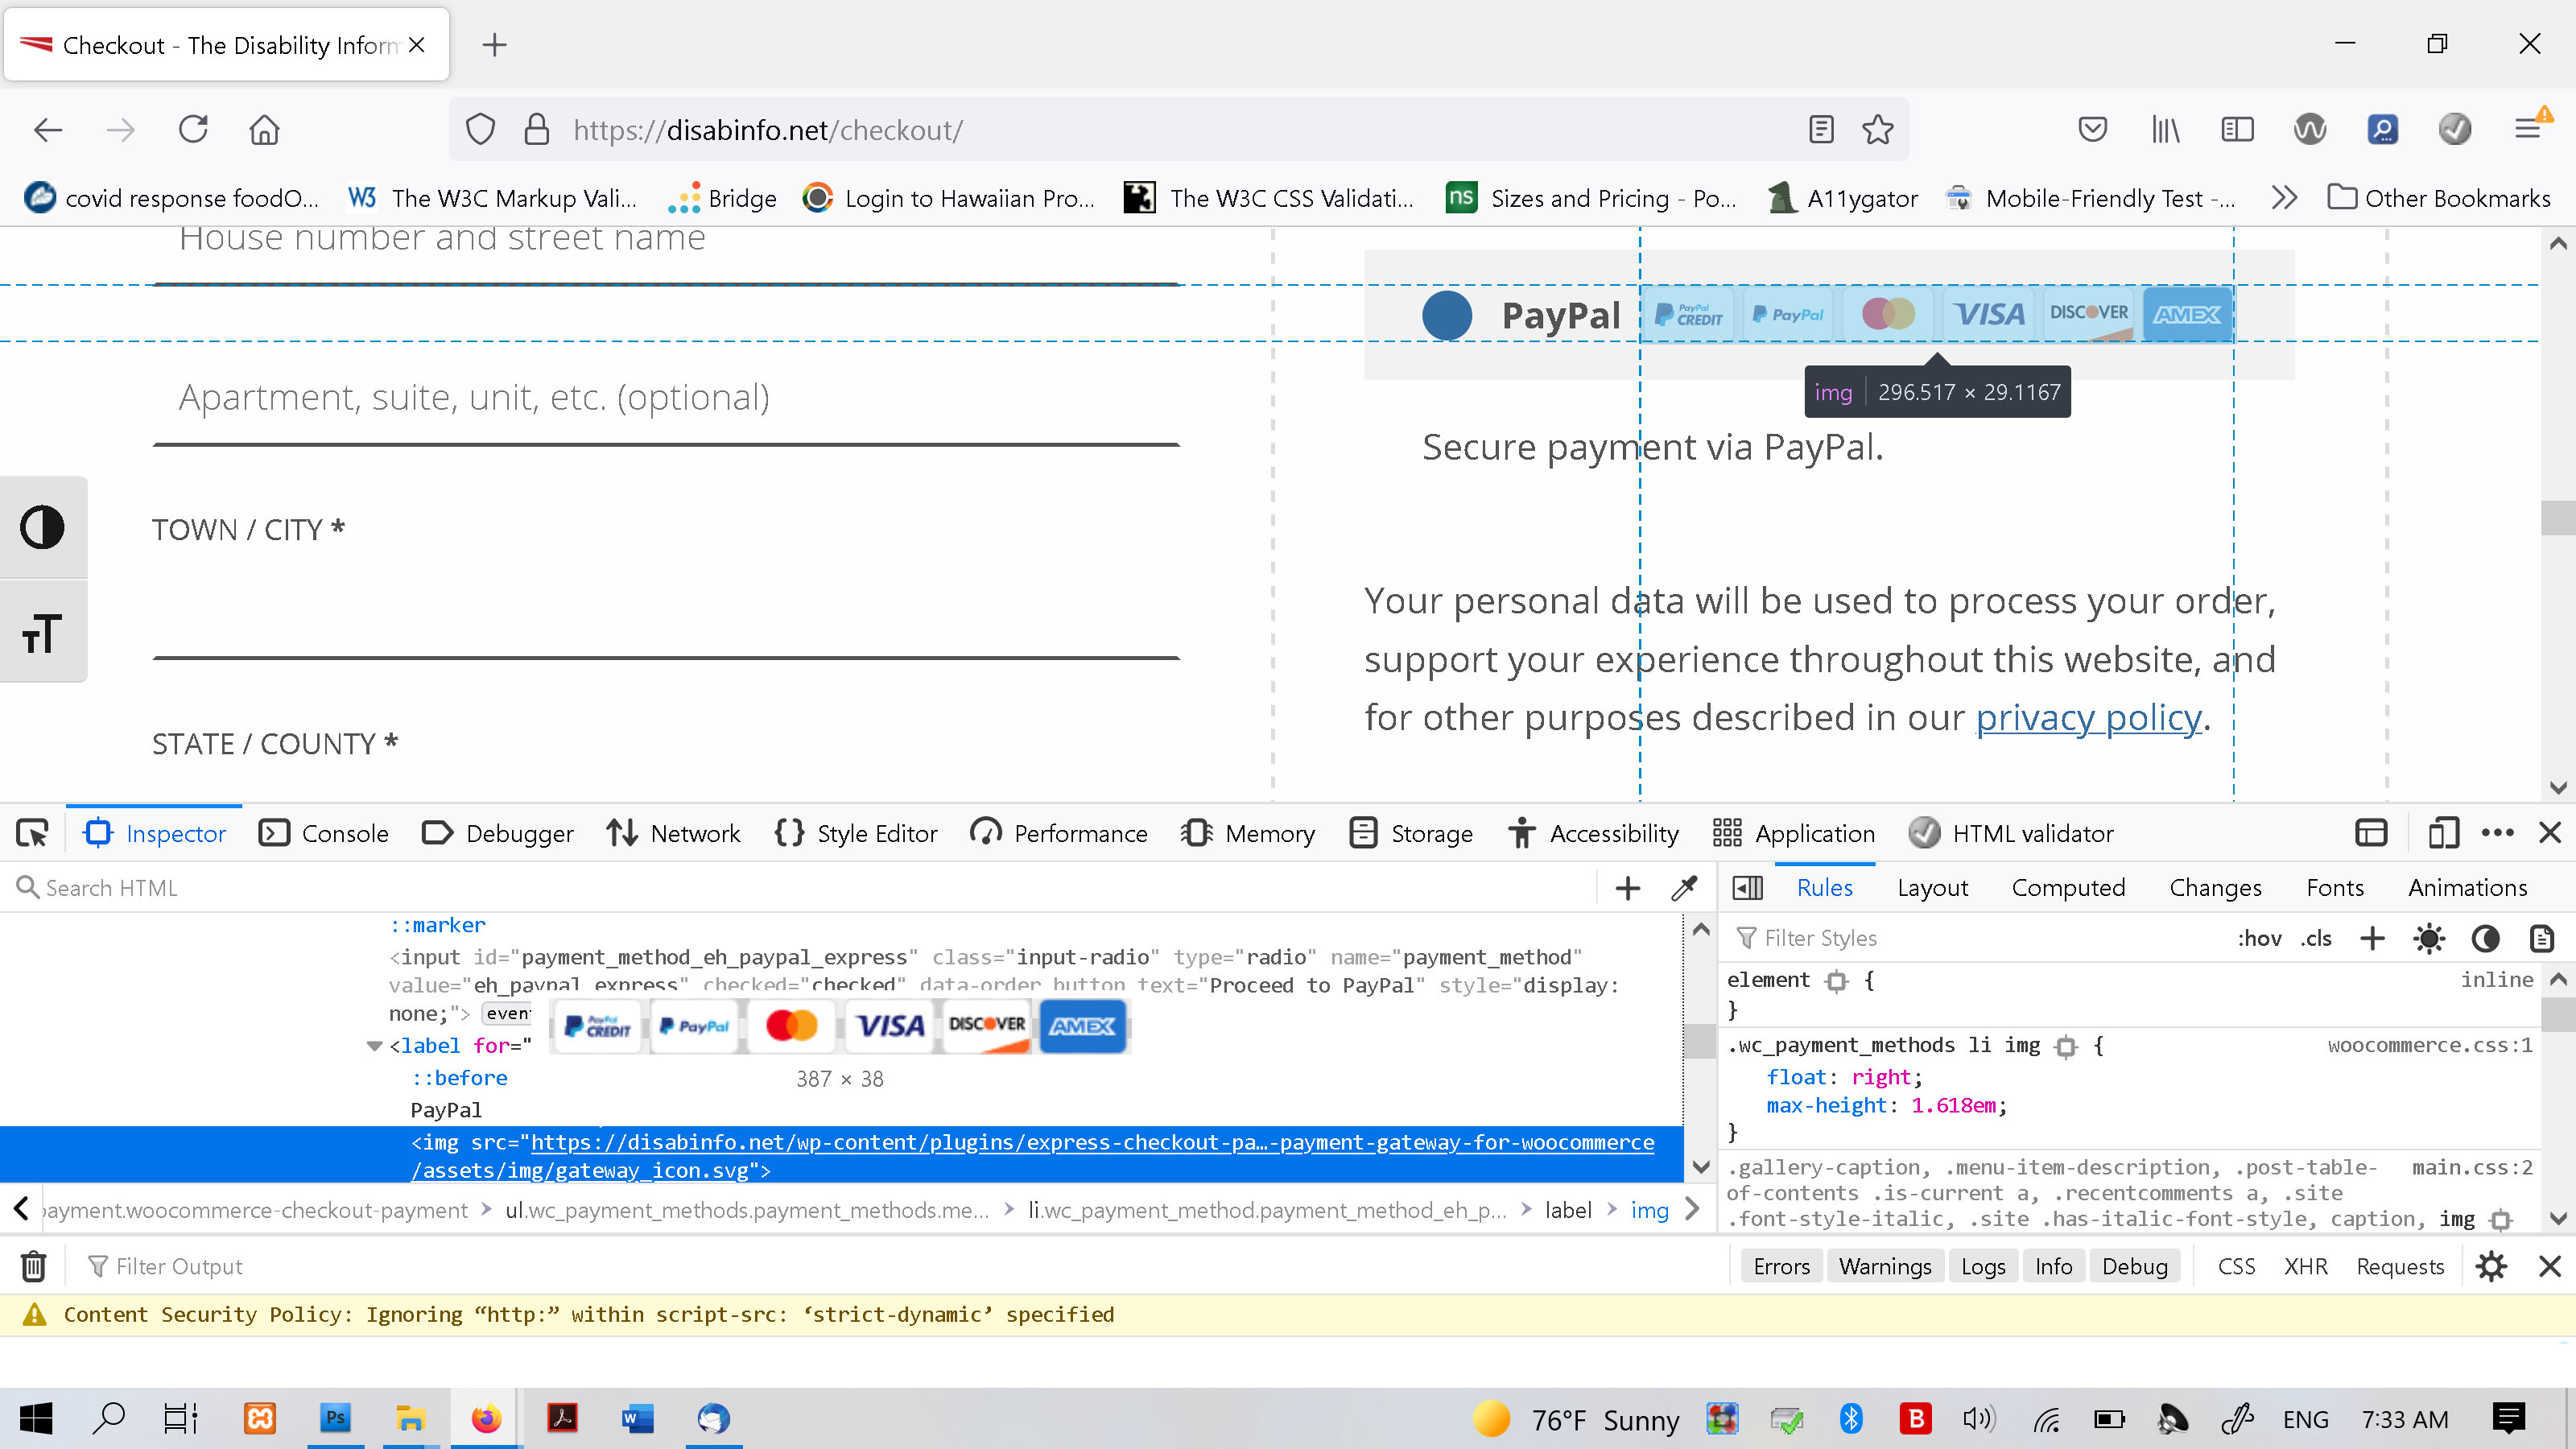Viewport: 2576px width, 1449px height.
Task: Toggle Responsive Design Mode in DevTools
Action: coord(2444,832)
